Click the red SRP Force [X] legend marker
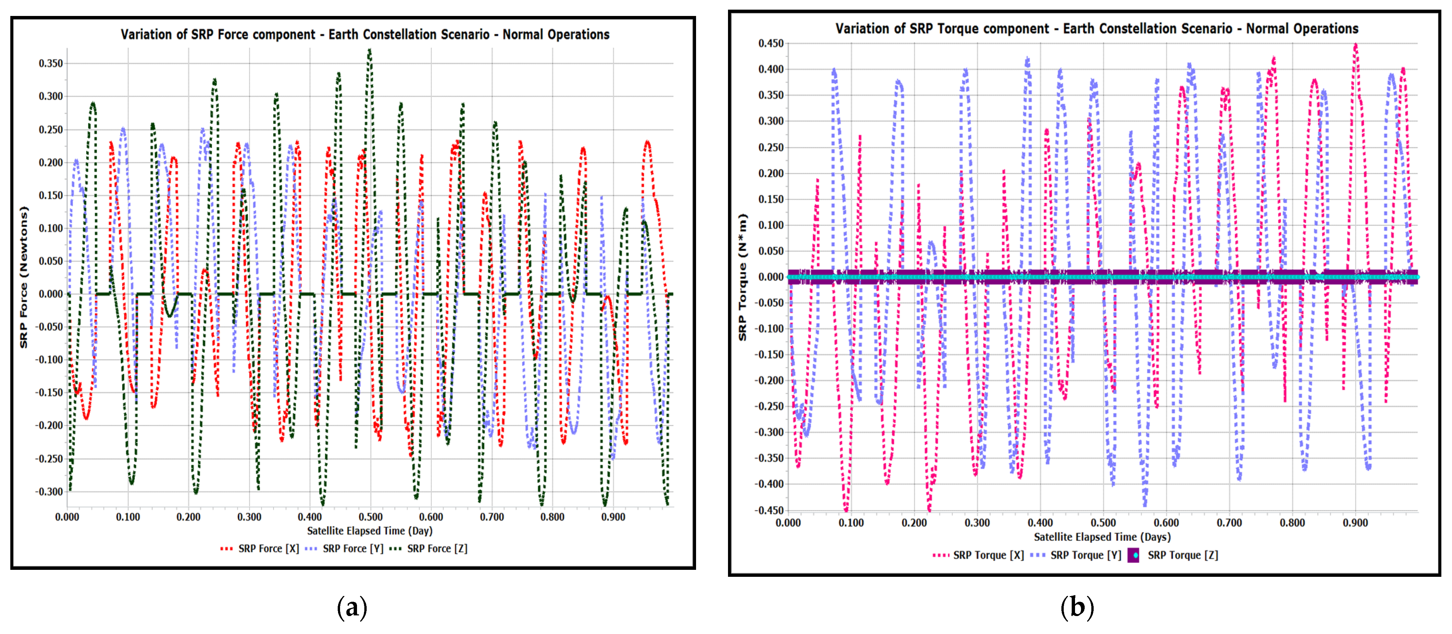This screenshot has height=634, width=1452. coord(227,549)
